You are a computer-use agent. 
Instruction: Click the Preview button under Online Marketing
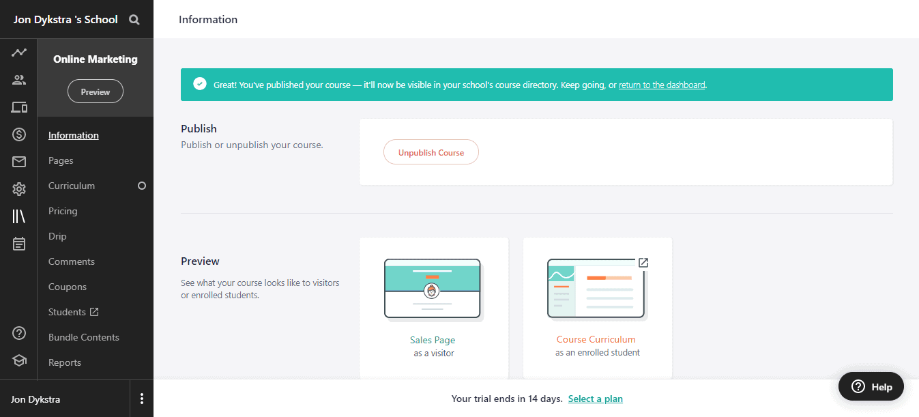tap(96, 91)
